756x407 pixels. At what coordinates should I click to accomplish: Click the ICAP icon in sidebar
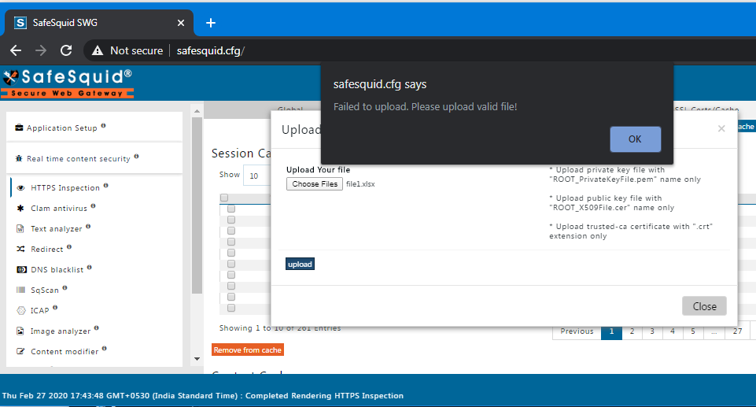(20, 310)
